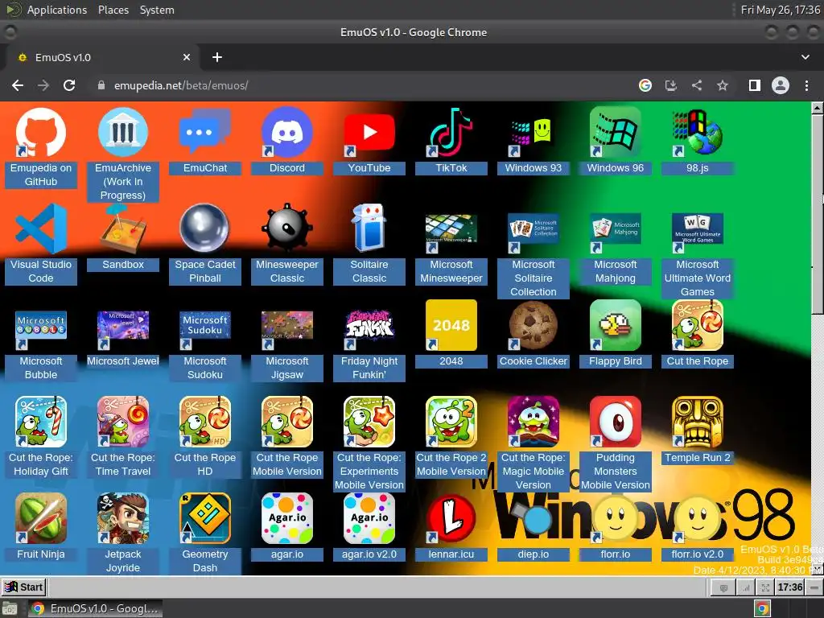Launch the Temple Run 2 icon
The height and width of the screenshot is (618, 824).
tap(697, 422)
